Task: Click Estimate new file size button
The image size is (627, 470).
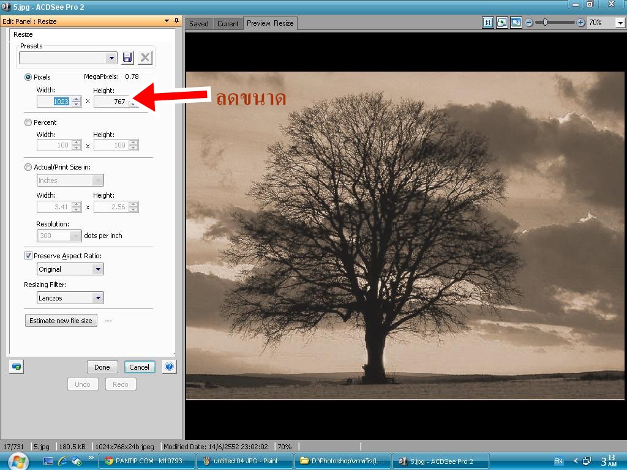Action: coord(61,321)
